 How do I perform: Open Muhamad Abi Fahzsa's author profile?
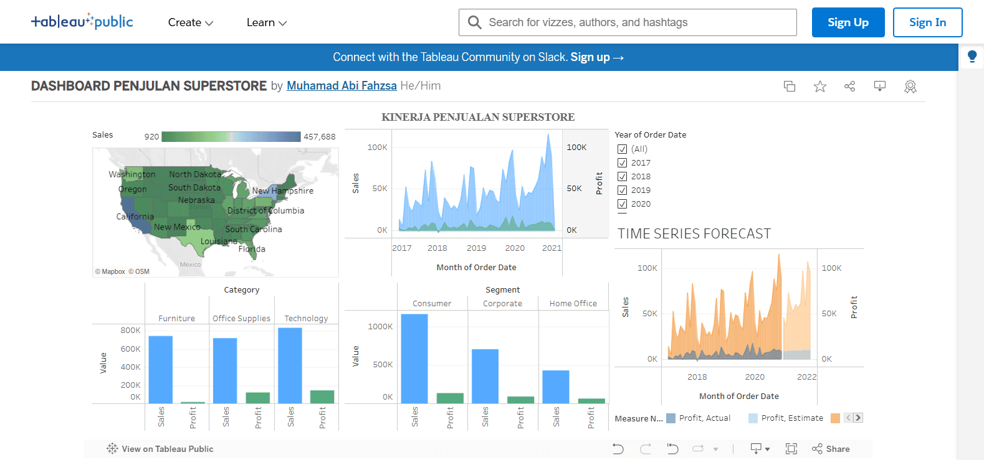point(342,86)
